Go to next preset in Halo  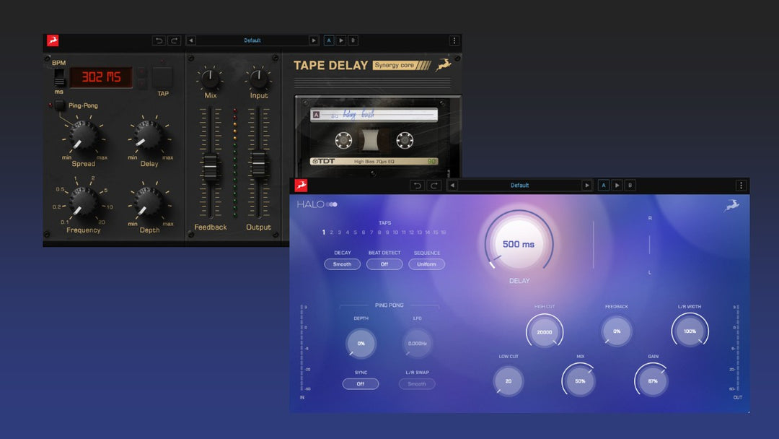(586, 186)
